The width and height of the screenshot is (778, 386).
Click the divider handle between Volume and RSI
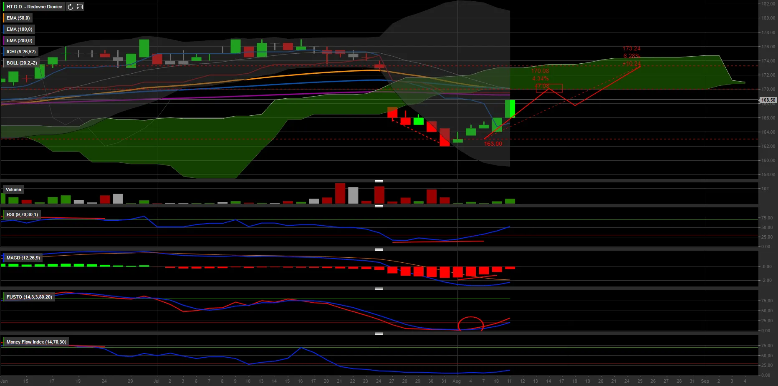(379, 206)
